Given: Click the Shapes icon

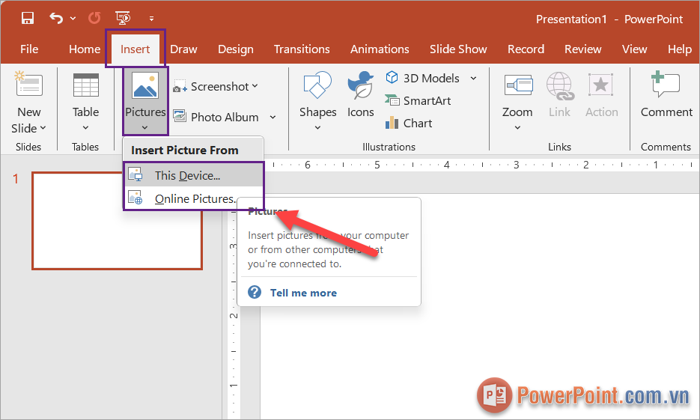Looking at the screenshot, I should 317,85.
